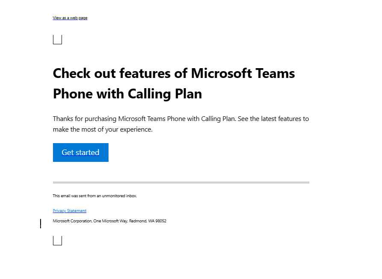Click the text "make the most of your experience."
This screenshot has width=382, height=279.
[103, 129]
